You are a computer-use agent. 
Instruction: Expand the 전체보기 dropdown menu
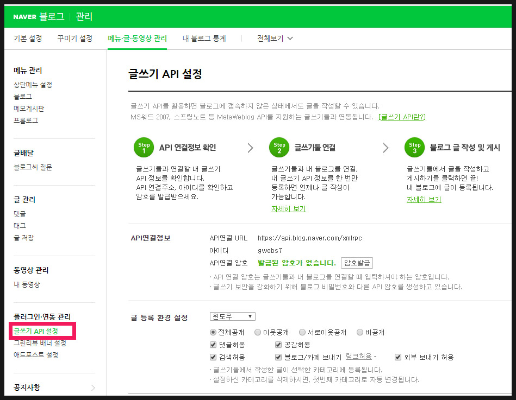tap(275, 39)
